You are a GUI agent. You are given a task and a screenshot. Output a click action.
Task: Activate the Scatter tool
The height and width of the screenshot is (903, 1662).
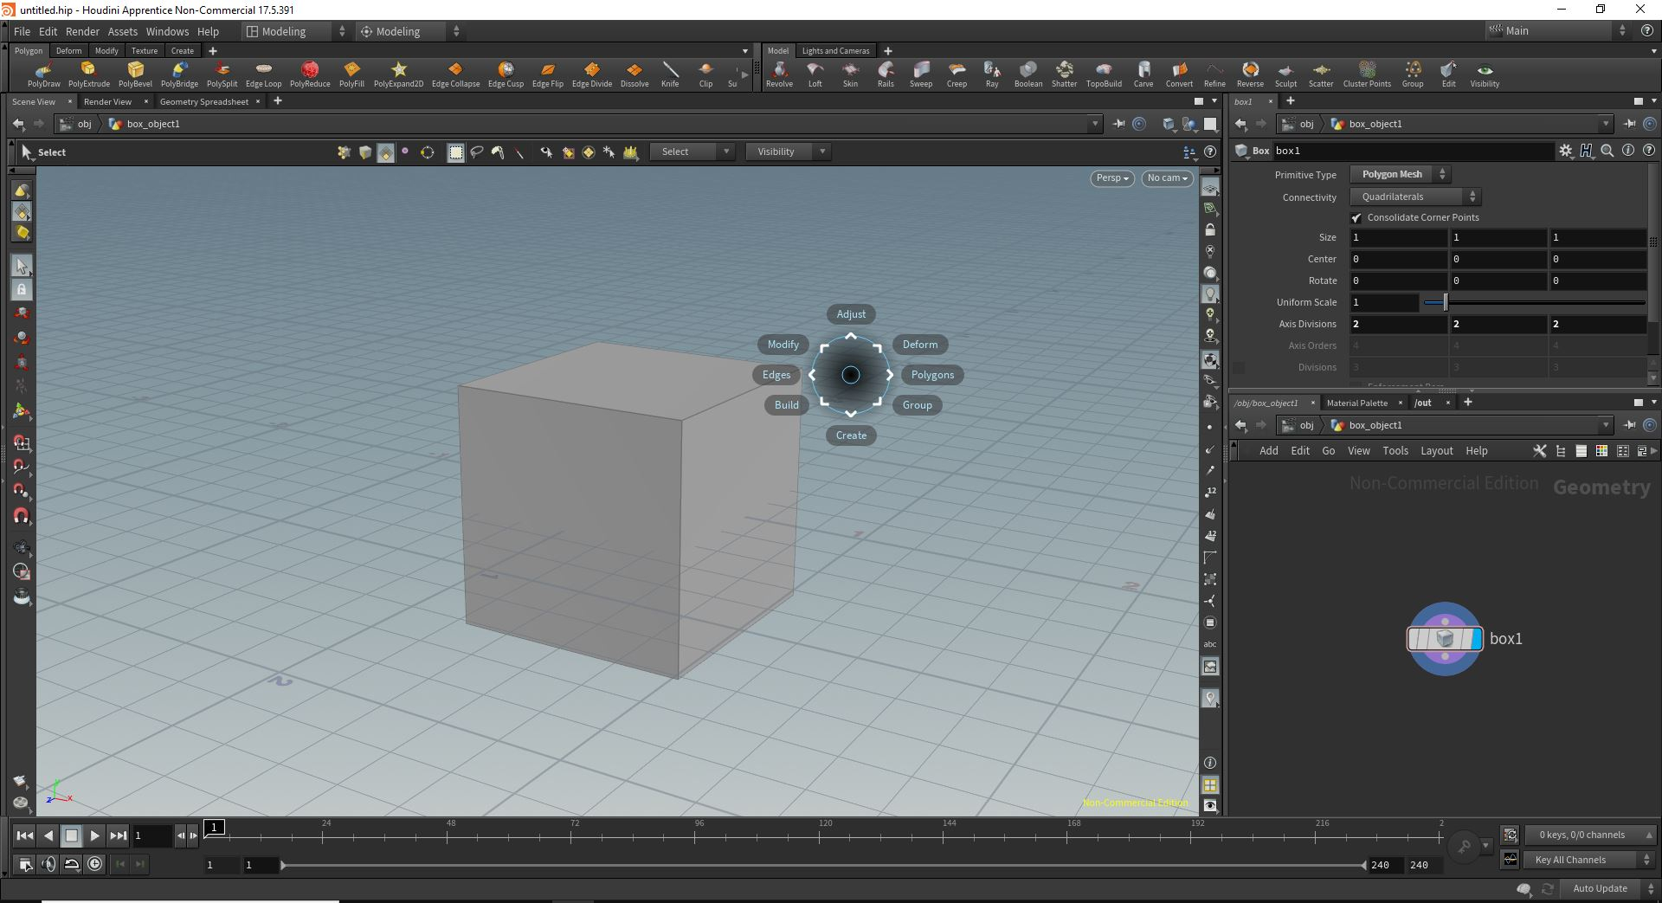click(1320, 74)
